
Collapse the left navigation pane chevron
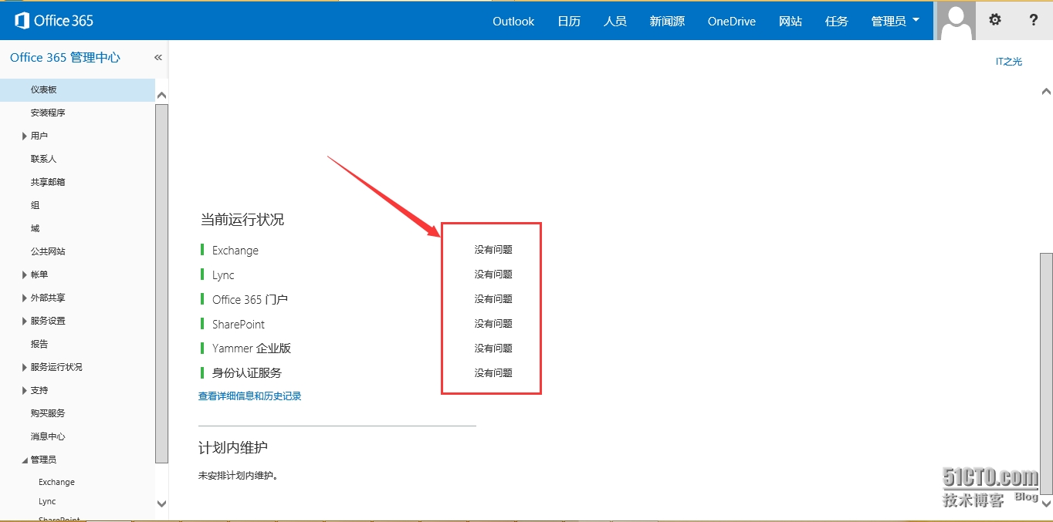158,58
